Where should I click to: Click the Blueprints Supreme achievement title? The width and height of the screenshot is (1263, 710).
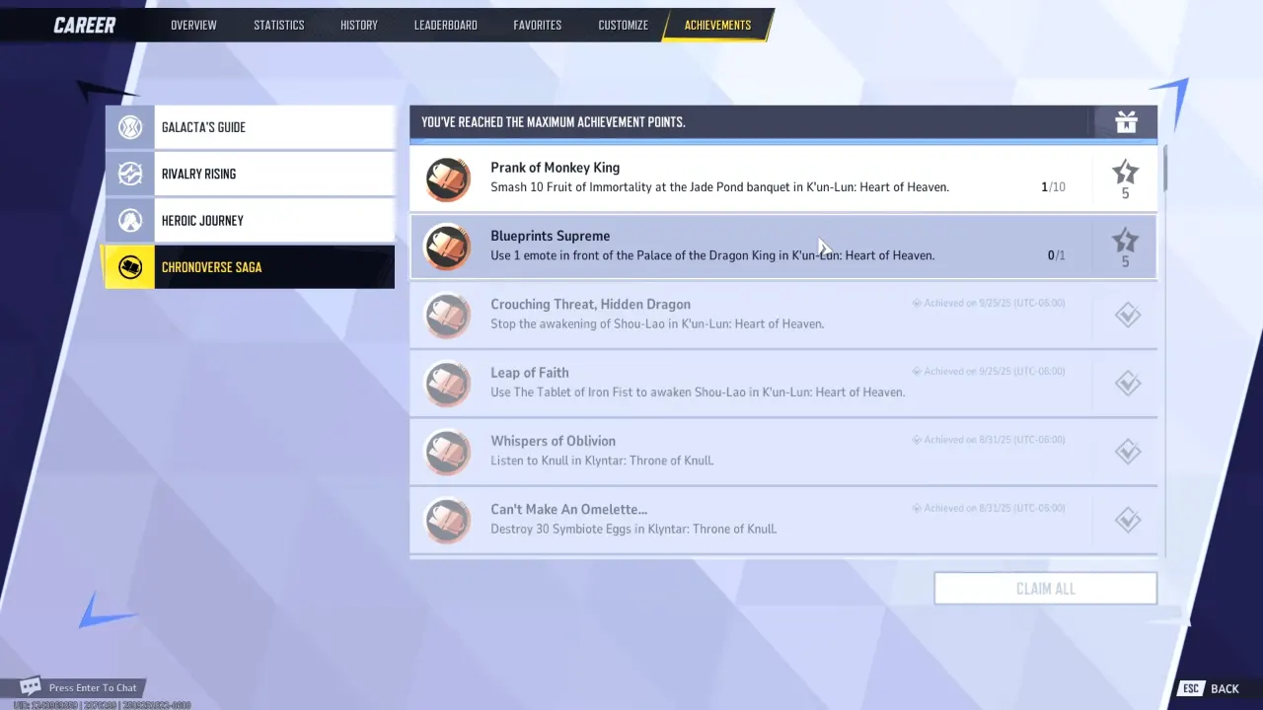[551, 236]
